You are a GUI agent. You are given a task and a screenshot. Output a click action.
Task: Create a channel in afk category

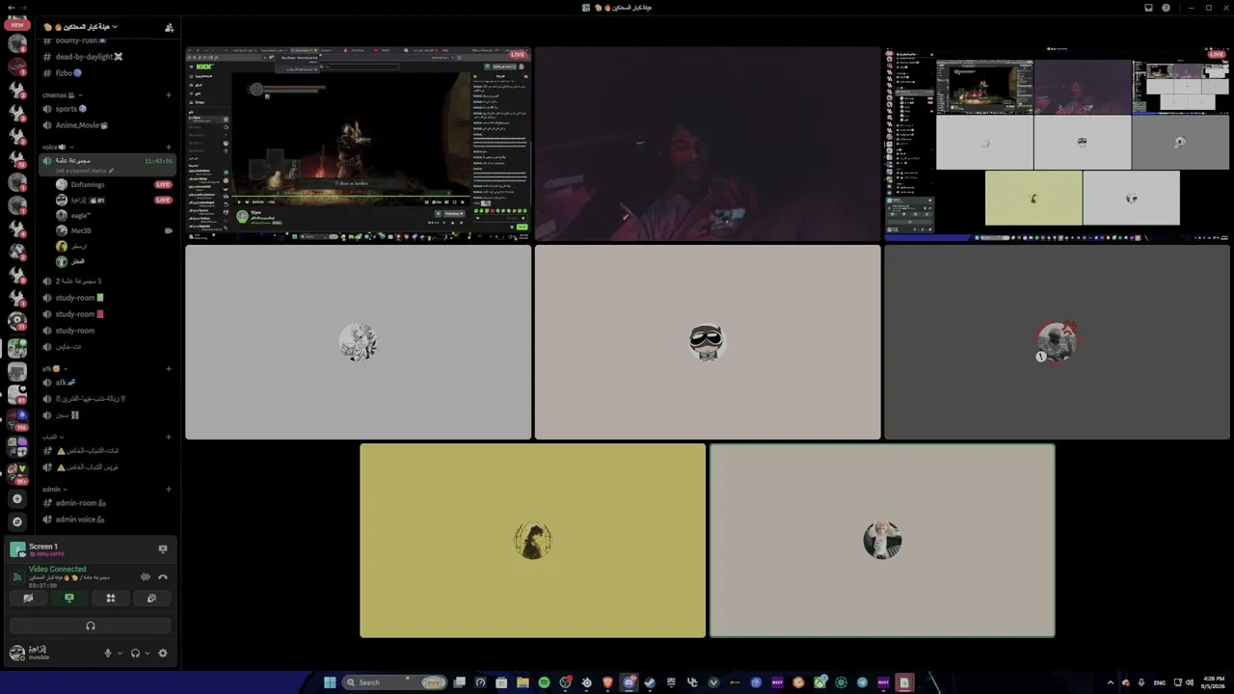coord(169,368)
